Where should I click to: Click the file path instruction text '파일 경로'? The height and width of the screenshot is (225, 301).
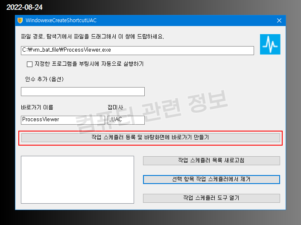point(32,36)
